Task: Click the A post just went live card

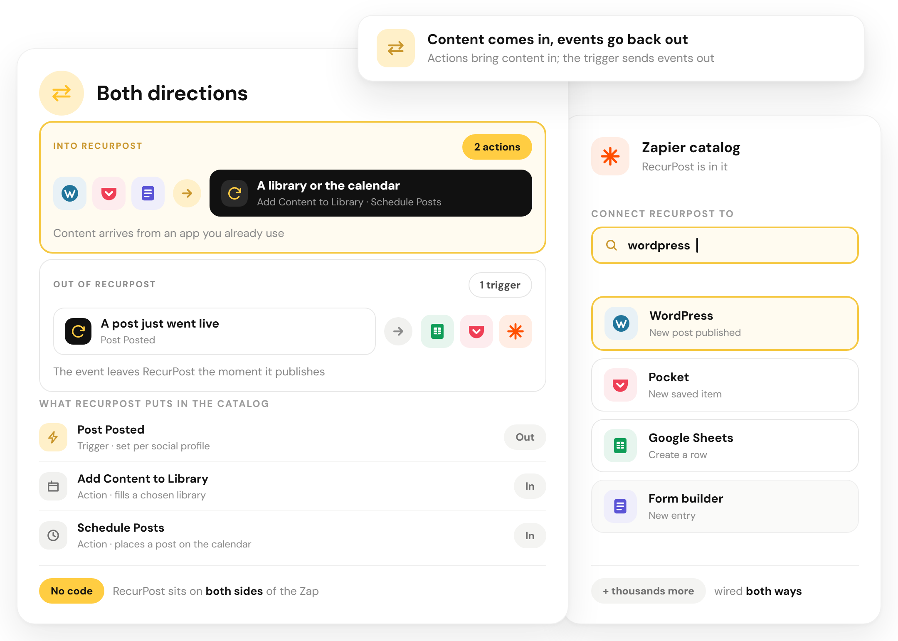Action: (215, 331)
